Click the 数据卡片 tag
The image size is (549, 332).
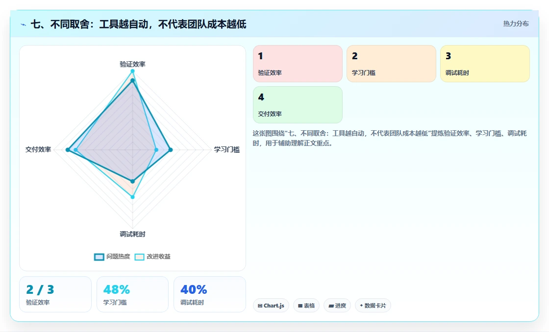(x=373, y=306)
